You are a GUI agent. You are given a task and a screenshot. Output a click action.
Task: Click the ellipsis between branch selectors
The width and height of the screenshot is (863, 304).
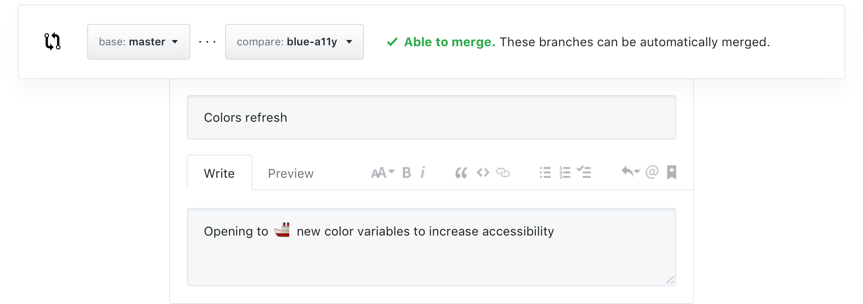point(207,42)
